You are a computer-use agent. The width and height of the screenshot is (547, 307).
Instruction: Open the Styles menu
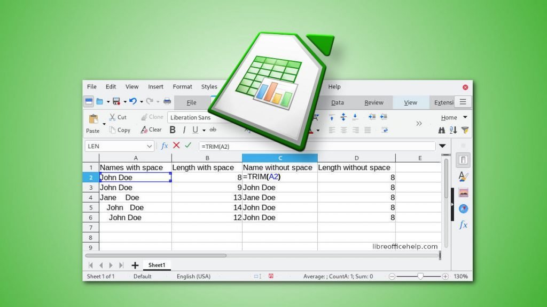click(209, 87)
